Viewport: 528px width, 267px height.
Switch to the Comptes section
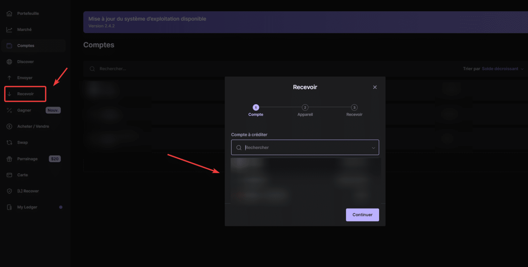[x=25, y=45]
